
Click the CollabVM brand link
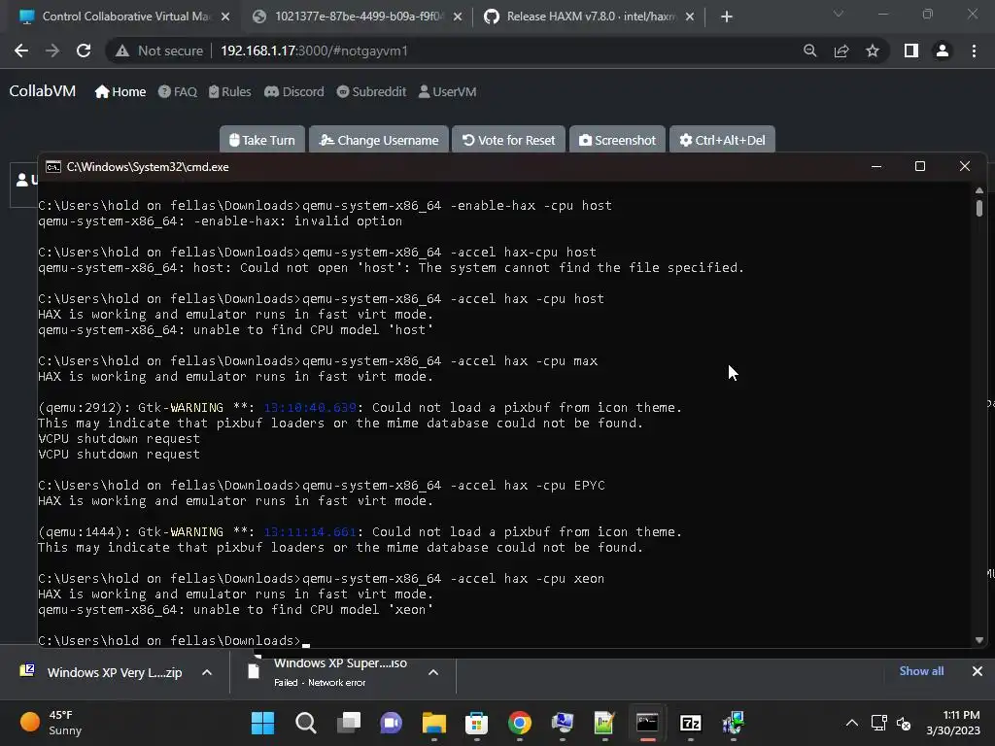click(43, 91)
